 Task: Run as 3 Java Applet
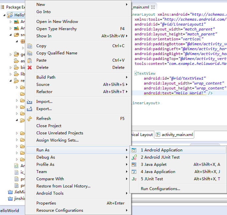178,165
